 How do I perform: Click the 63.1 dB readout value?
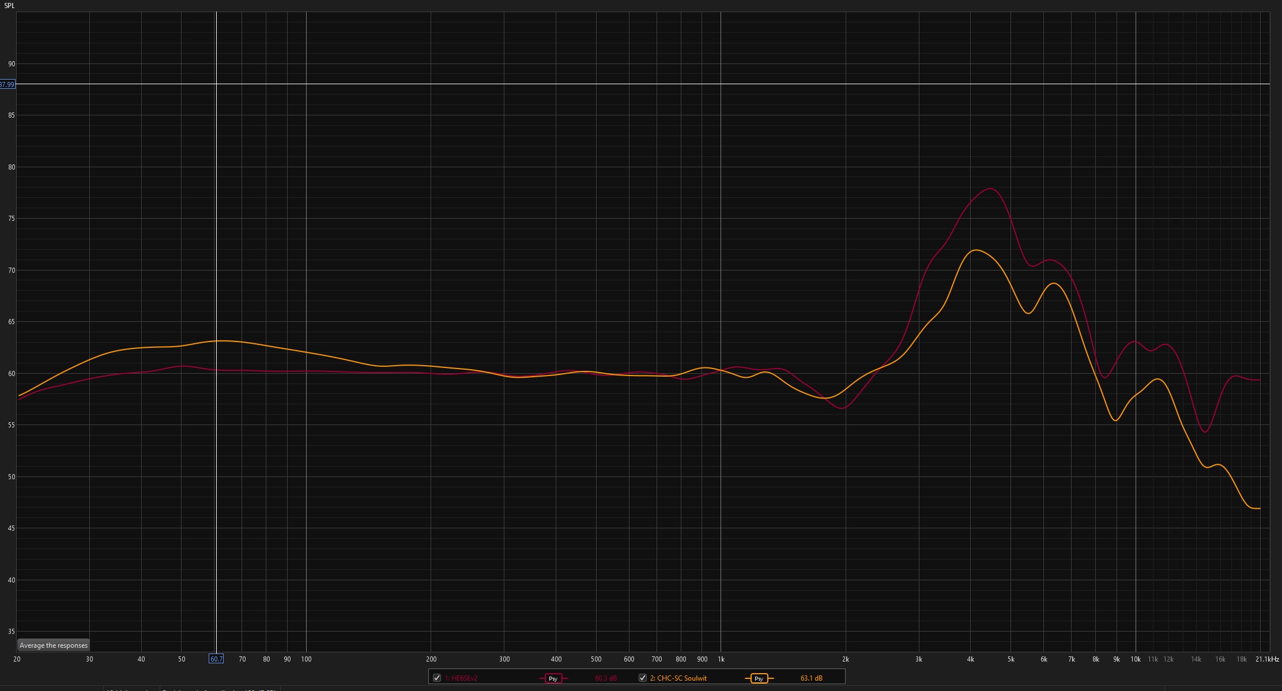[x=811, y=678]
